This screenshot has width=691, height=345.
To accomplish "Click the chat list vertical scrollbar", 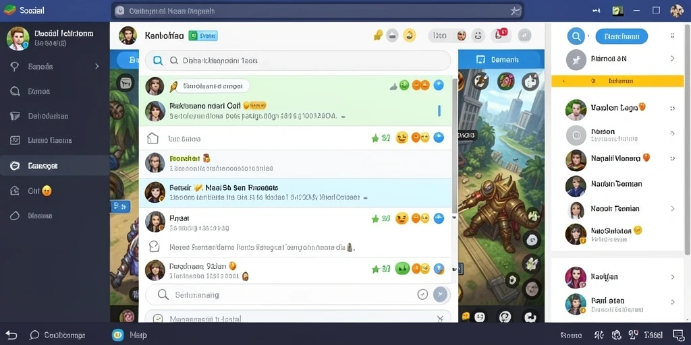I will (455, 146).
